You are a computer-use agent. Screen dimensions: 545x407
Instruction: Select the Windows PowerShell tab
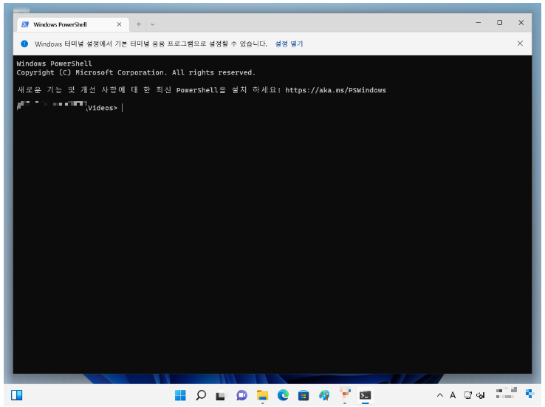coord(73,24)
